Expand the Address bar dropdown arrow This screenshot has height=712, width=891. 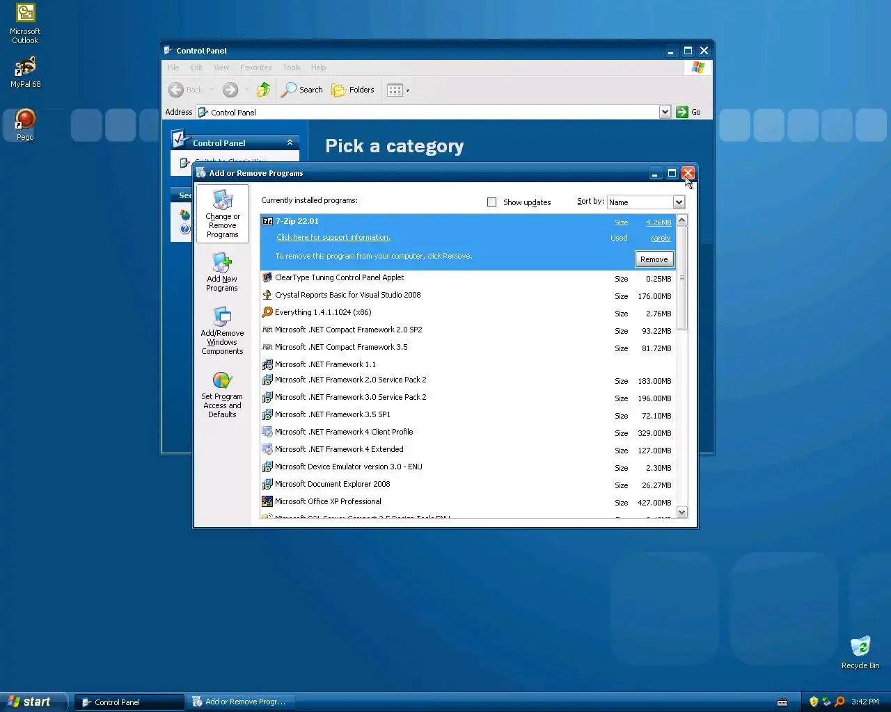pyautogui.click(x=665, y=112)
